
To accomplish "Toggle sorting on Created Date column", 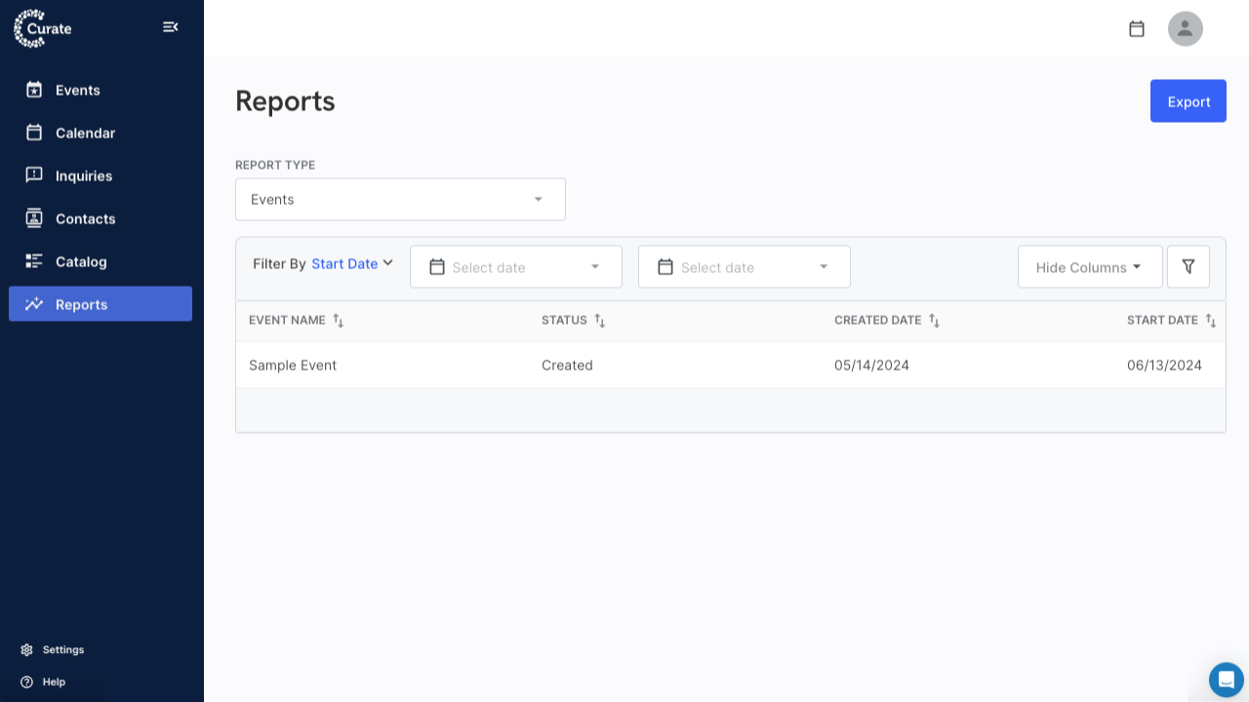I will 934,320.
